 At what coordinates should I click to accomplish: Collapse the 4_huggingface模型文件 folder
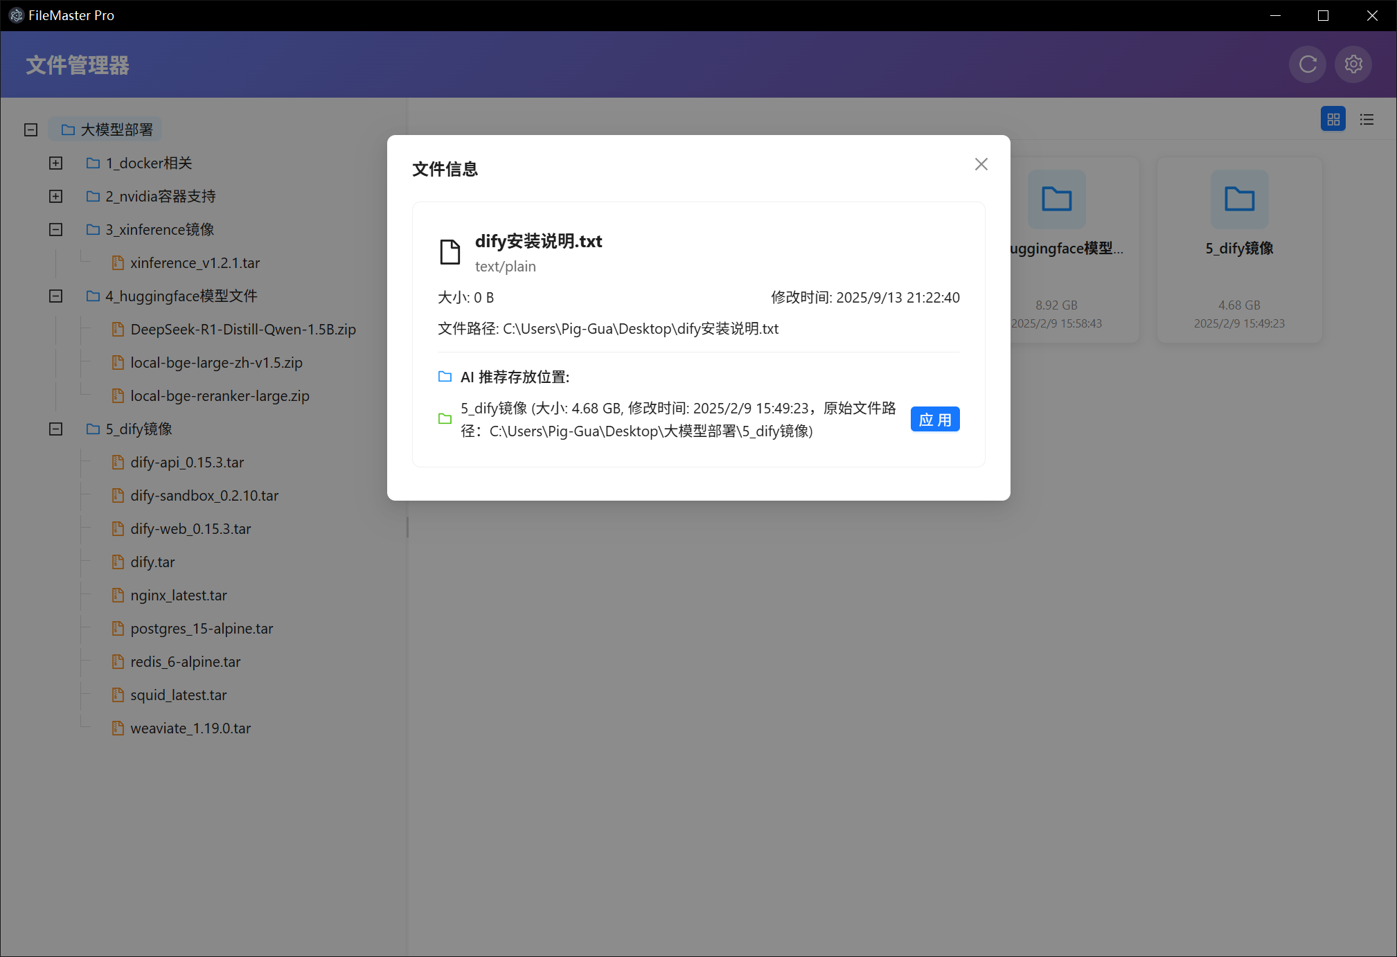[x=56, y=296]
